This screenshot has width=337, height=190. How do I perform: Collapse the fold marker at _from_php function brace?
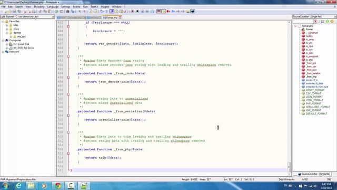pos(68,154)
